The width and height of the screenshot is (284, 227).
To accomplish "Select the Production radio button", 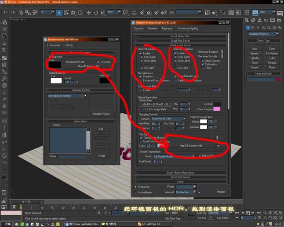I will point(135,187).
